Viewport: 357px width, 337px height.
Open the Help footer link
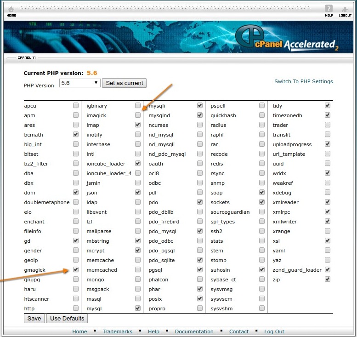[153, 331]
